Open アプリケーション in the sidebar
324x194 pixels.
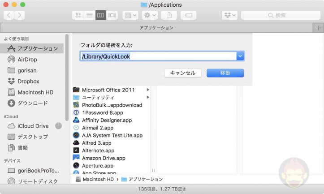point(32,48)
